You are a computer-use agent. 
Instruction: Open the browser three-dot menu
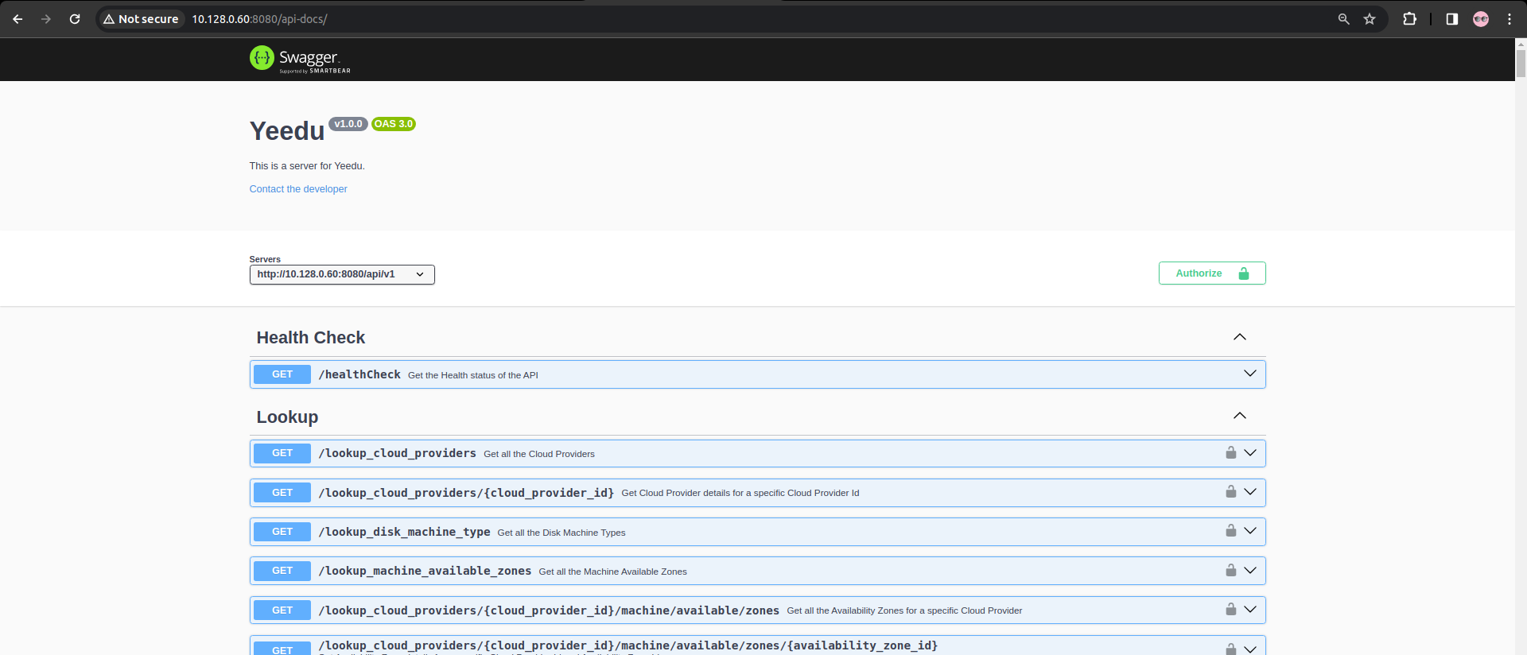(x=1510, y=19)
